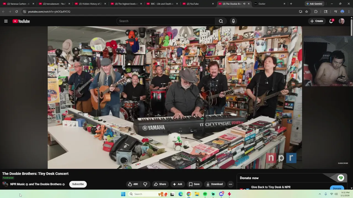The width and height of the screenshot is (353, 198).
Task: Mute the Doobie Brothers tab audio
Action: click(244, 4)
